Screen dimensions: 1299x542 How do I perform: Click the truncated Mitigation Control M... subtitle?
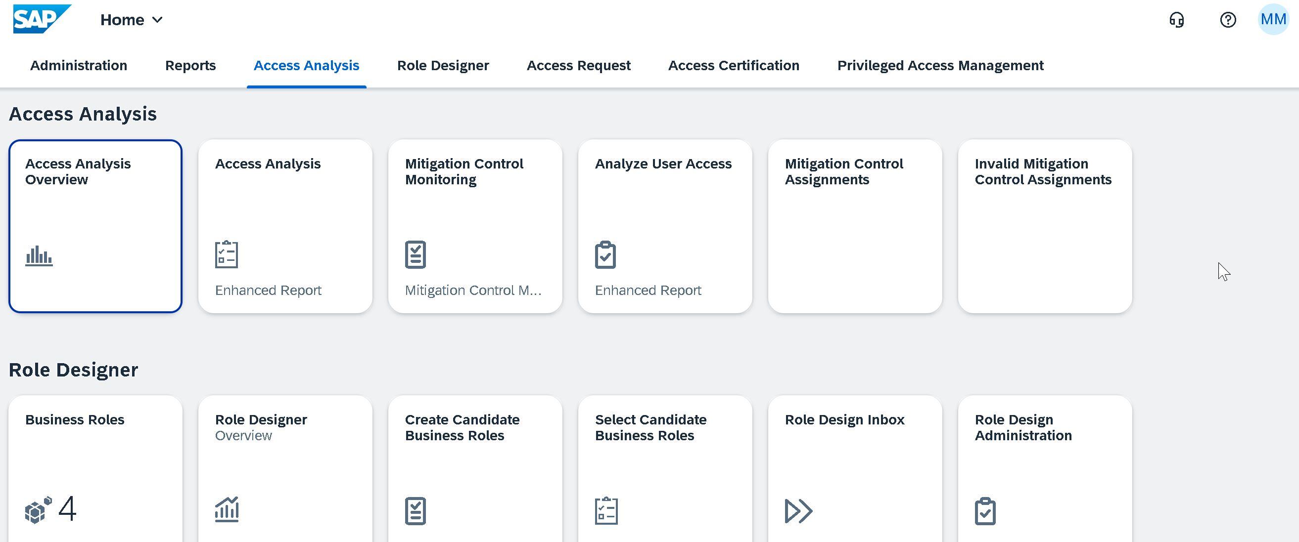pos(473,291)
